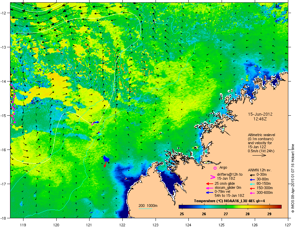Click the colorbar tick label '25'
The width and height of the screenshot is (295, 228).
[x=182, y=214]
